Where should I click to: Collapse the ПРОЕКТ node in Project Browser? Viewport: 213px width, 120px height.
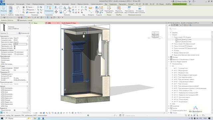(x=171, y=35)
